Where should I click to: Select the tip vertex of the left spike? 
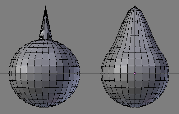coord(46,6)
